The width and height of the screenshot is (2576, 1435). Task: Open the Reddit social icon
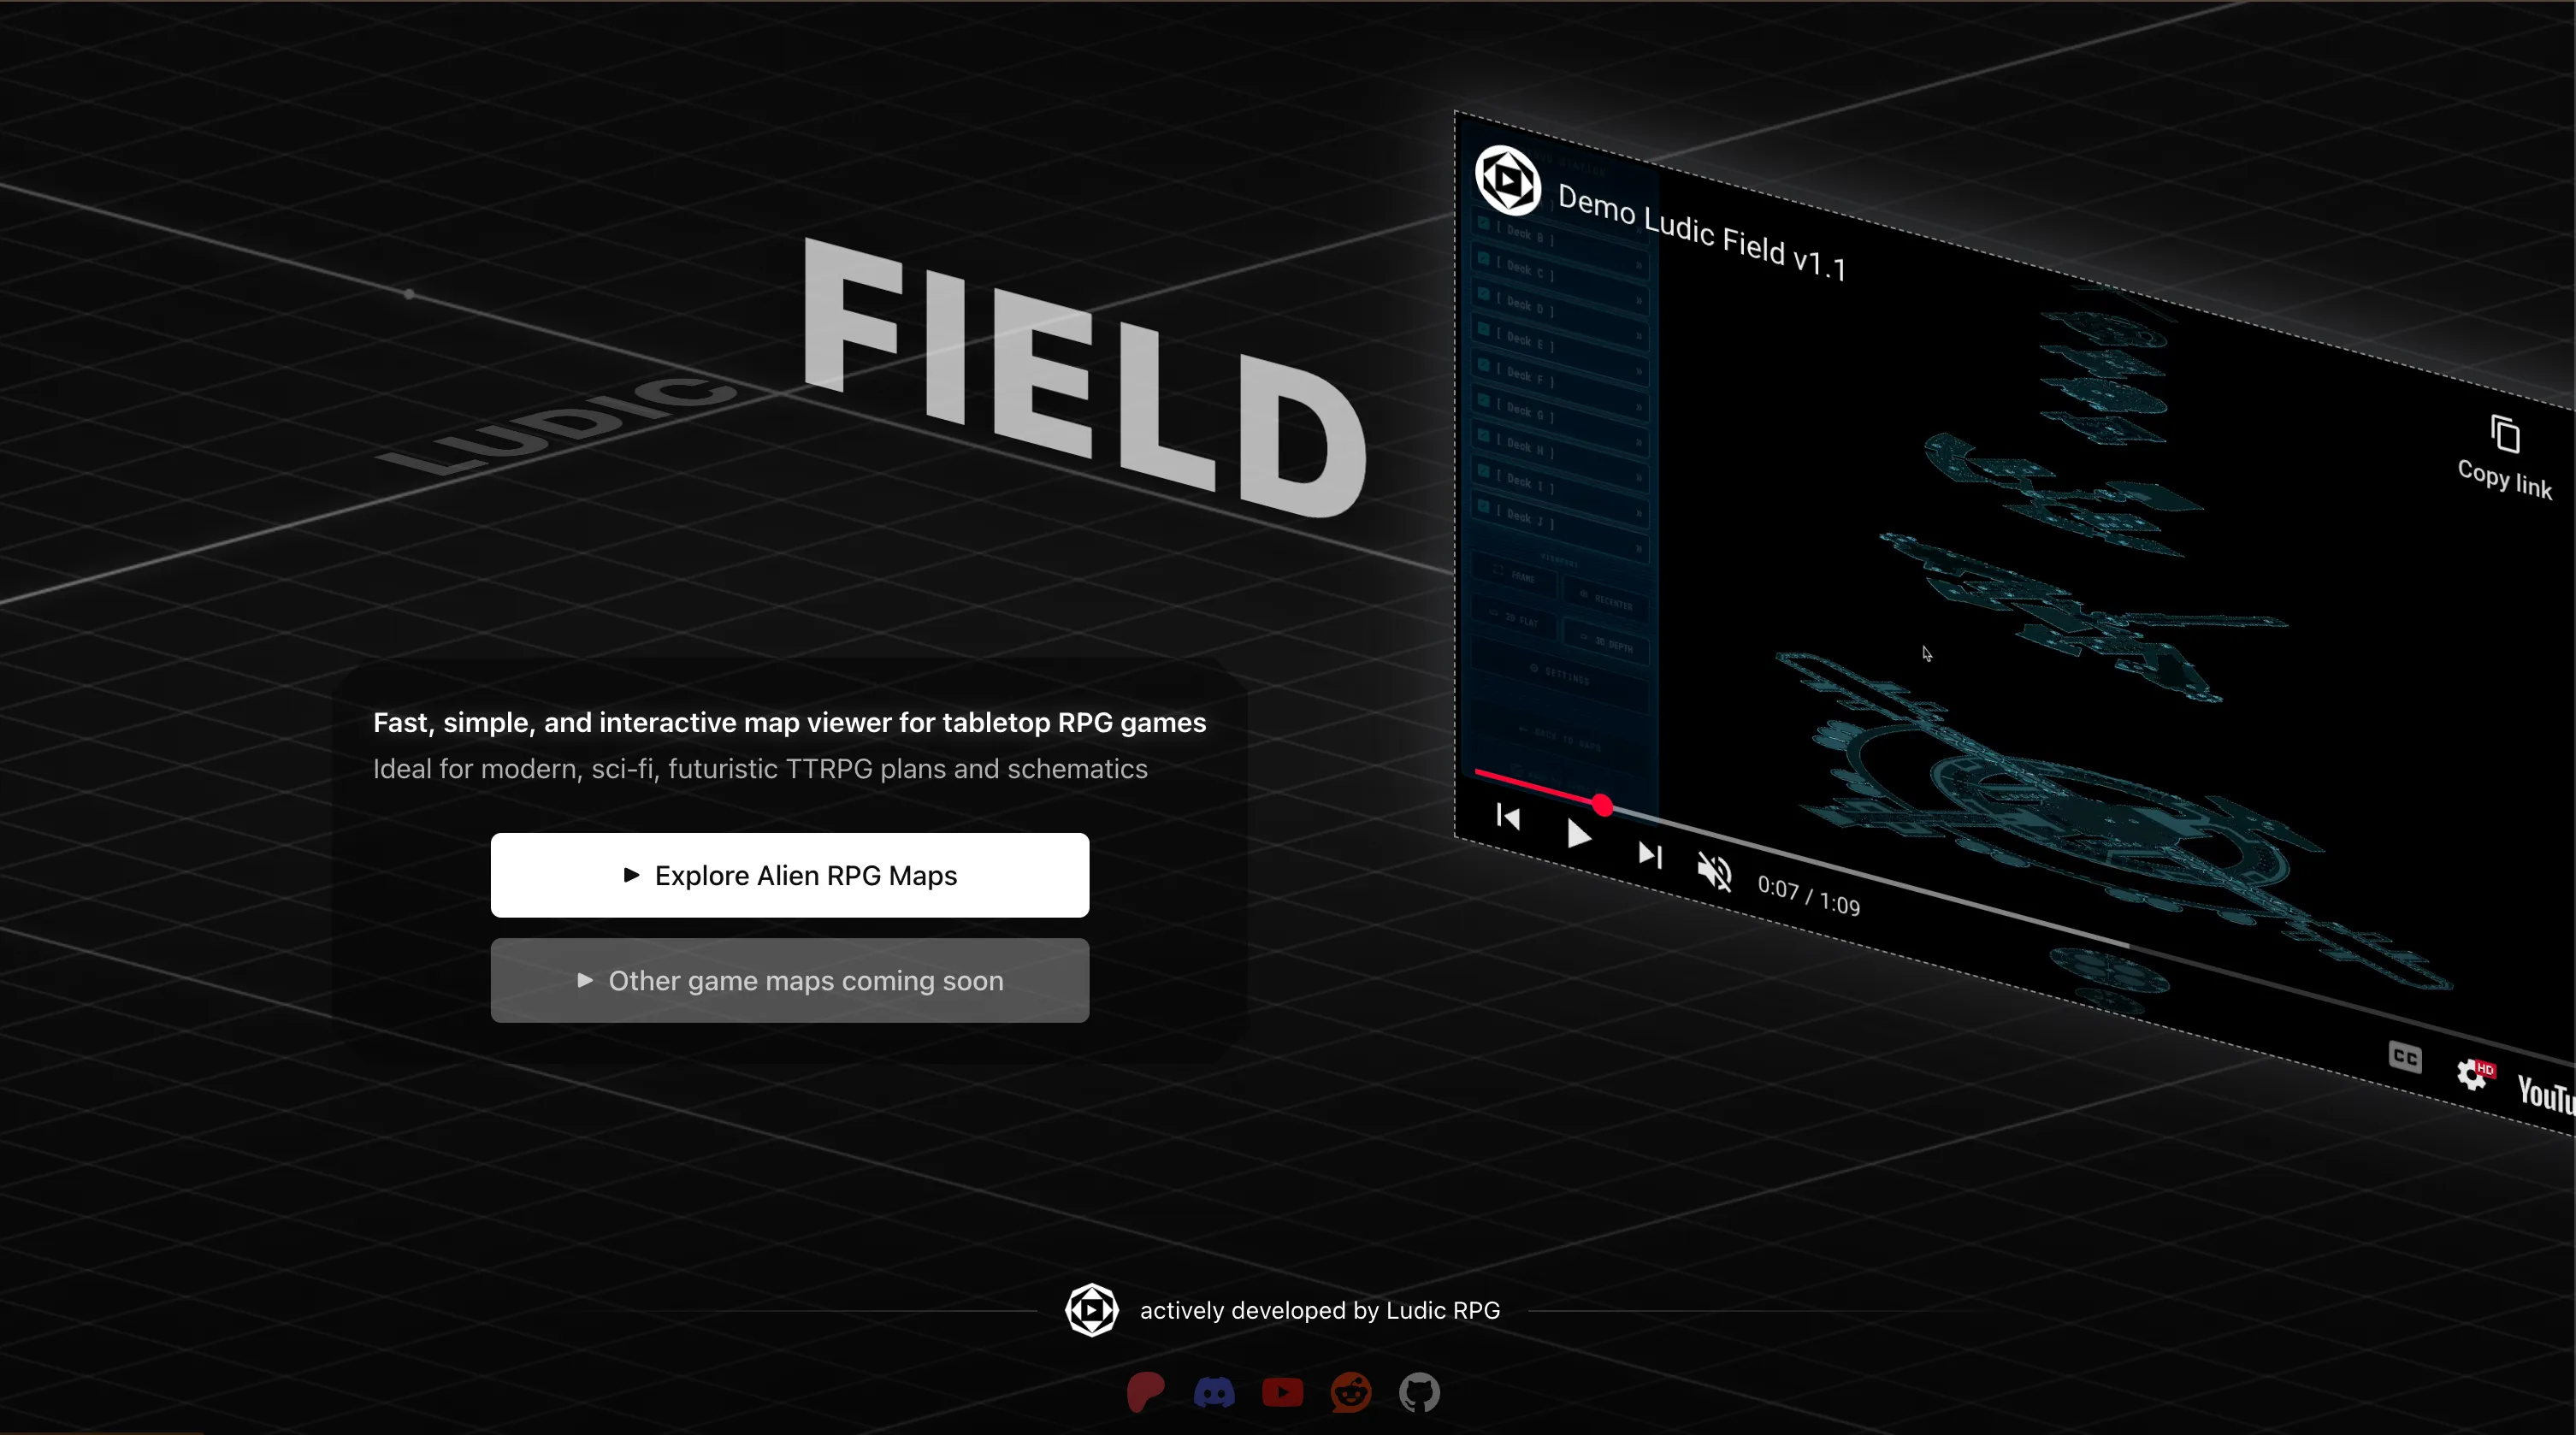point(1351,1392)
